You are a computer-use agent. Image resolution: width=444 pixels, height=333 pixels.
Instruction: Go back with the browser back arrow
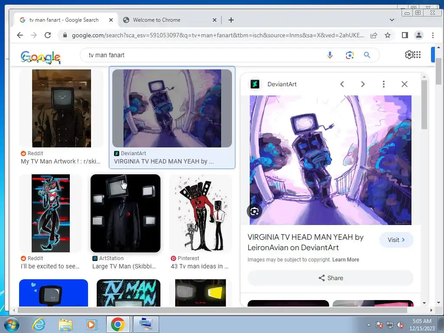pyautogui.click(x=20, y=35)
